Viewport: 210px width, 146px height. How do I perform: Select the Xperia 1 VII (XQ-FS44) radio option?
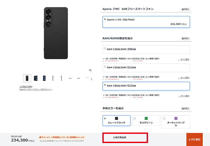tap(146, 22)
